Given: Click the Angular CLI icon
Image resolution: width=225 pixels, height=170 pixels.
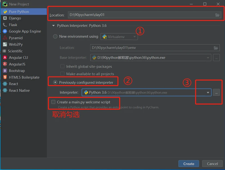Looking at the screenshot, I should click(x=5, y=58).
